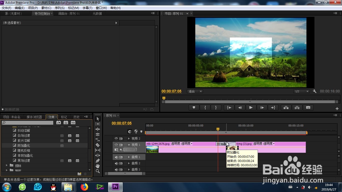This screenshot has width=342, height=192.
Task: Select the Razor tool
Action: (98, 145)
